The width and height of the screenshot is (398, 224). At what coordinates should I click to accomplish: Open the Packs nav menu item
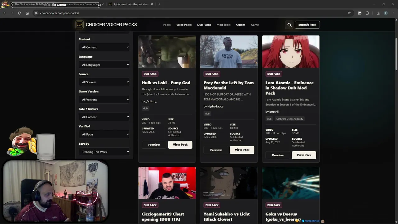167,25
